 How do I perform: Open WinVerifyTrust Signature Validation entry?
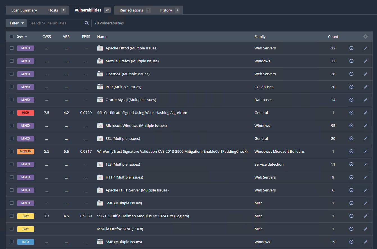pyautogui.click(x=172, y=151)
